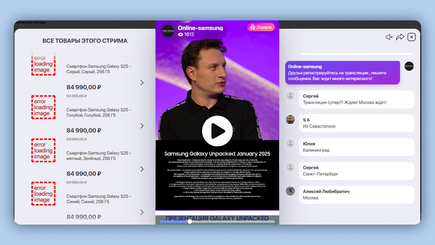
Task: Click Юлия's avatar in chat
Action: (290, 143)
